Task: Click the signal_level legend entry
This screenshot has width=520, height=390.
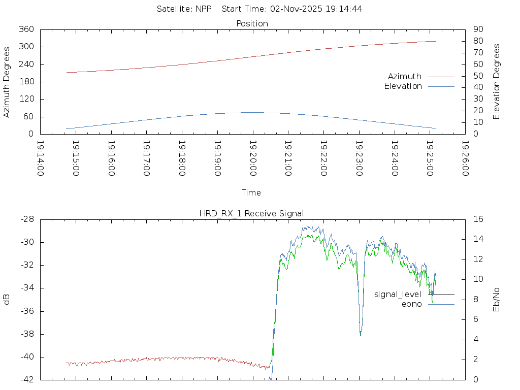Action: click(398, 295)
